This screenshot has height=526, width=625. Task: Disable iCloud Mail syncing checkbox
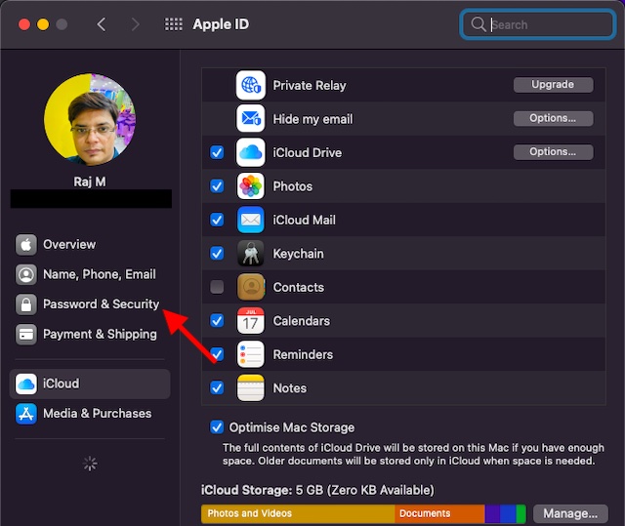[217, 220]
